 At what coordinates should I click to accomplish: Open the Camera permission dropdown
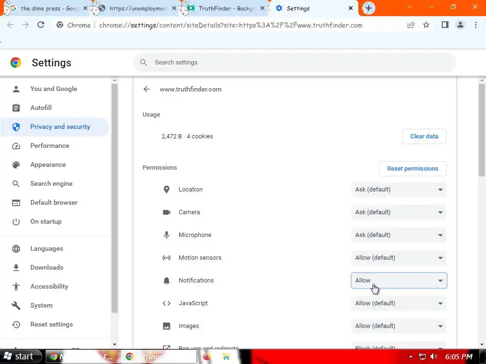point(399,212)
